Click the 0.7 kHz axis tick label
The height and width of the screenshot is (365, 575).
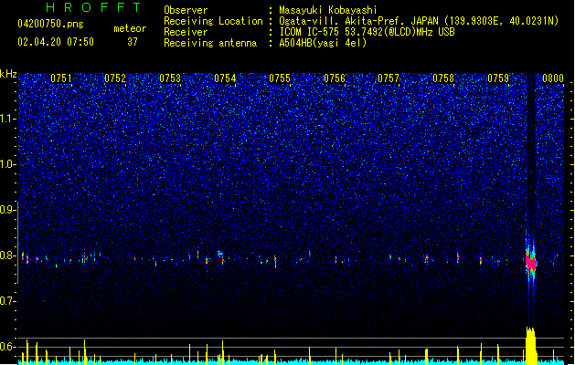[7, 301]
